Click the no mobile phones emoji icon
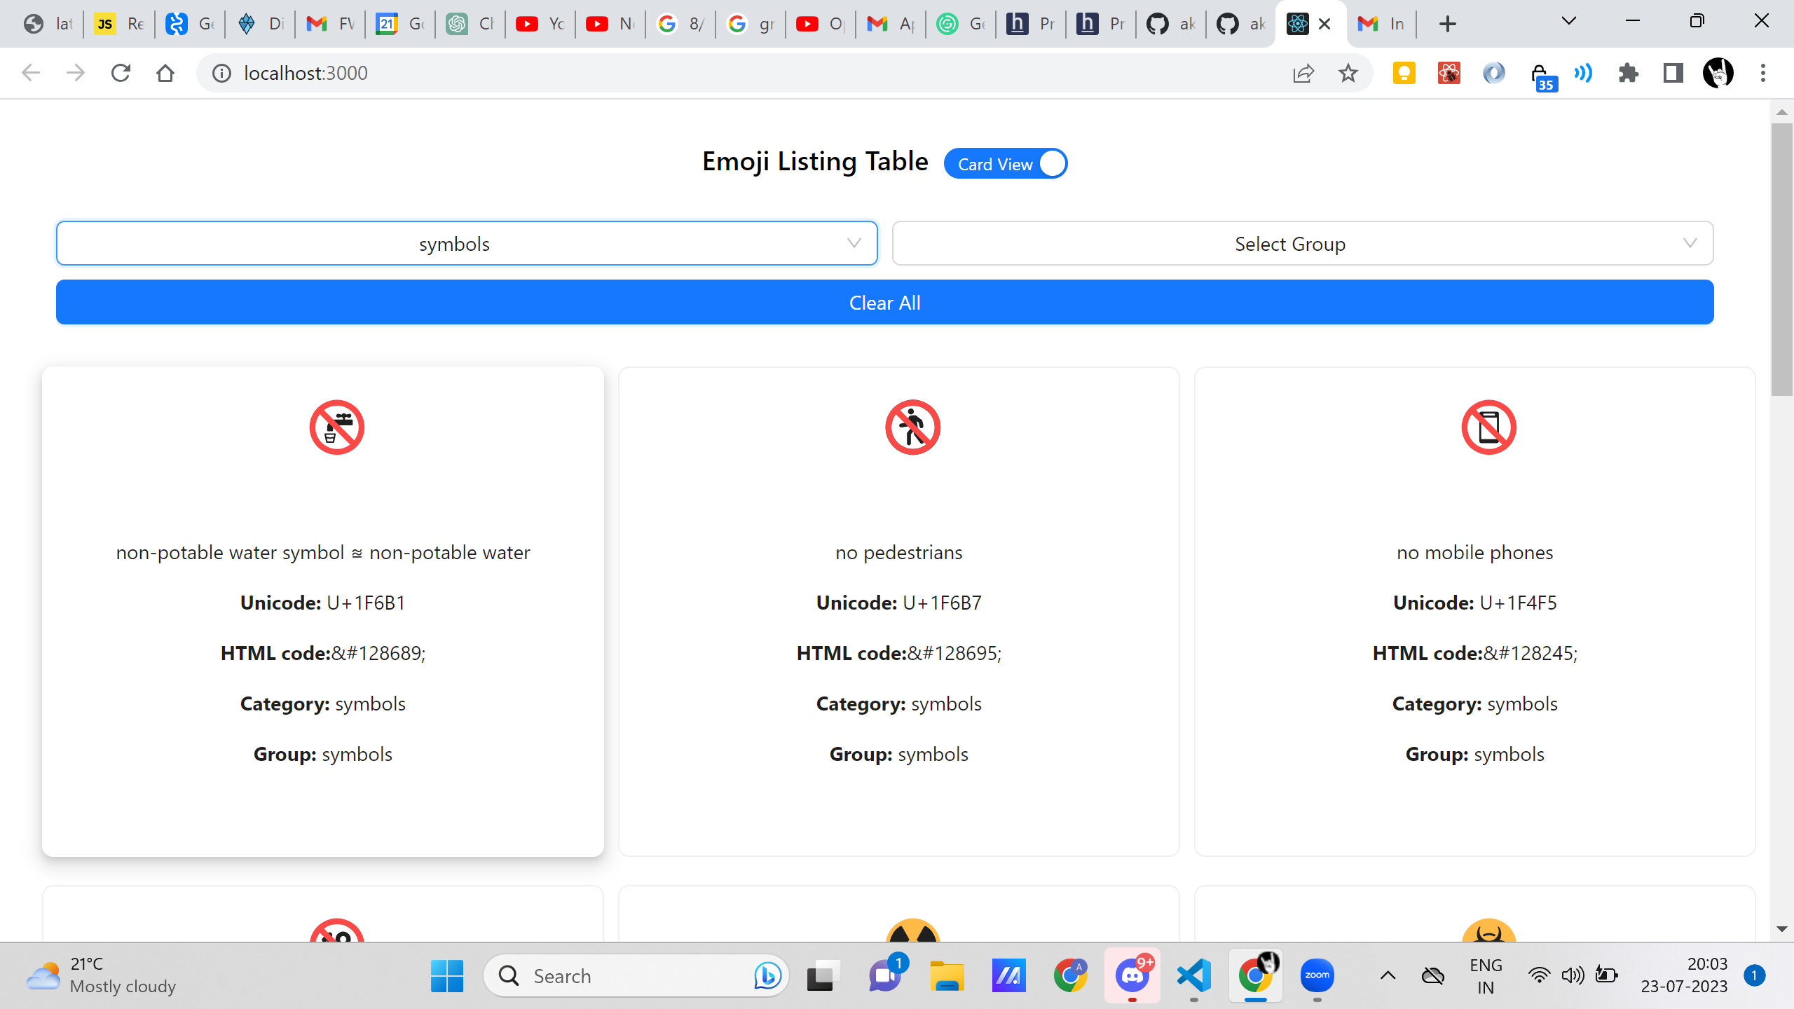This screenshot has width=1794, height=1009. click(1488, 427)
